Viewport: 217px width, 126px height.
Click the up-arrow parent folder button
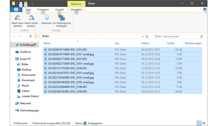[x=31, y=36]
